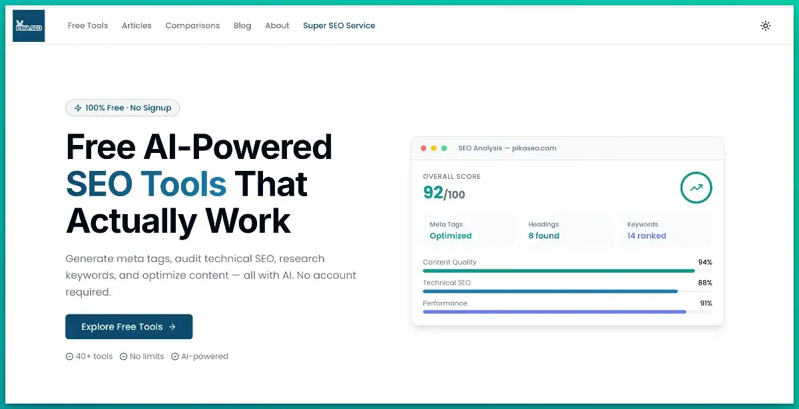Image resolution: width=799 pixels, height=409 pixels.
Task: Click the PikaSEO logo in the header
Action: coord(29,26)
